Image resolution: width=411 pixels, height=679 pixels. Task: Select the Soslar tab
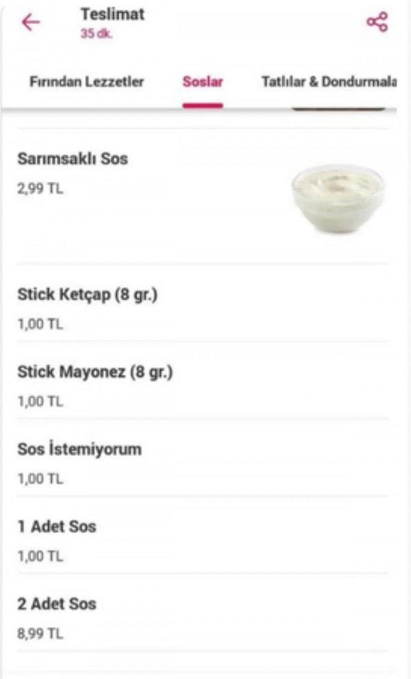(x=202, y=82)
